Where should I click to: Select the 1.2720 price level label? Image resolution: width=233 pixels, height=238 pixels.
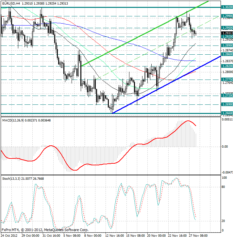coord(227,96)
